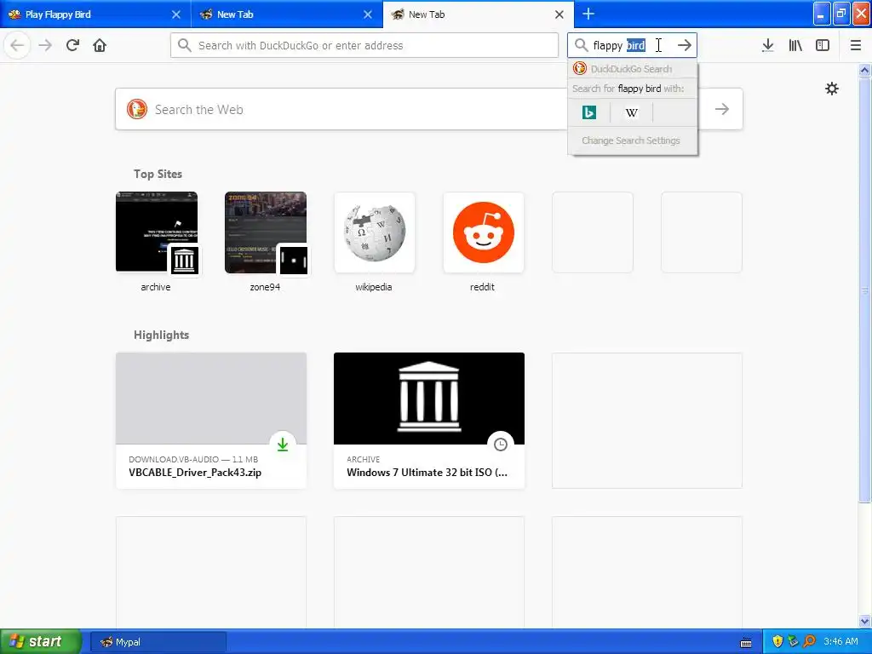Click the Mypal taskbar button
This screenshot has height=654, width=872.
(158, 642)
